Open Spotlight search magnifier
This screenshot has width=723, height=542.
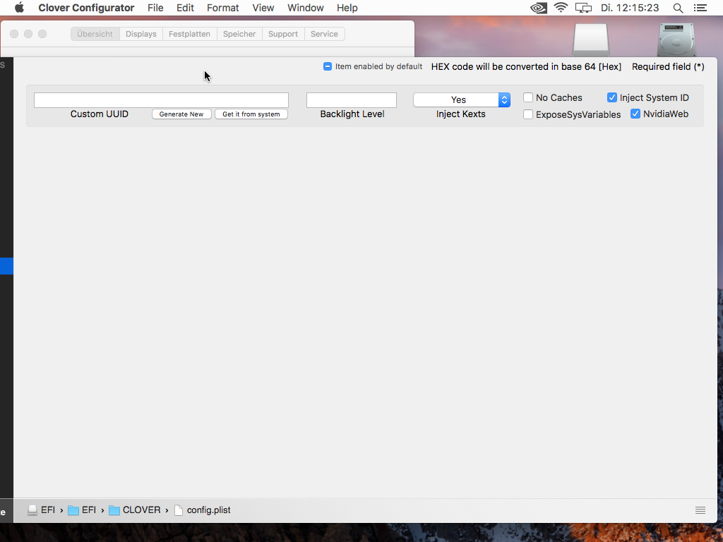point(678,8)
